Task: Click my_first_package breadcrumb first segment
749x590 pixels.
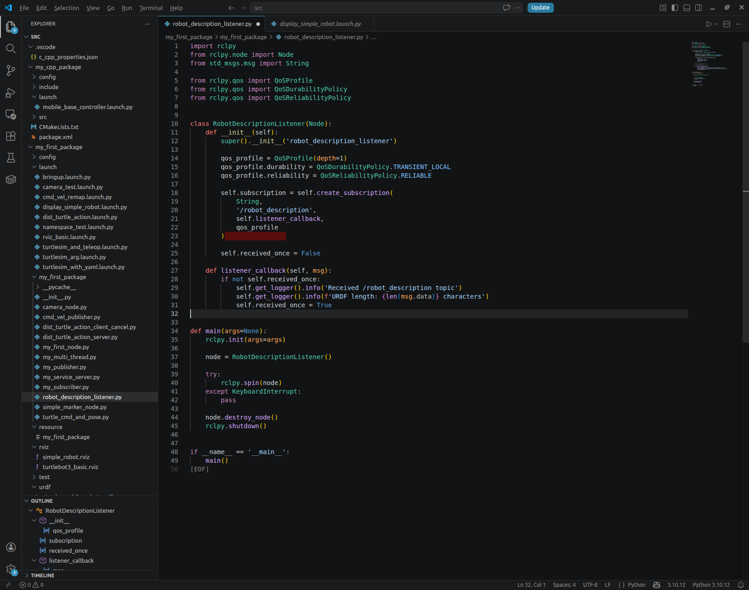Action: click(189, 37)
